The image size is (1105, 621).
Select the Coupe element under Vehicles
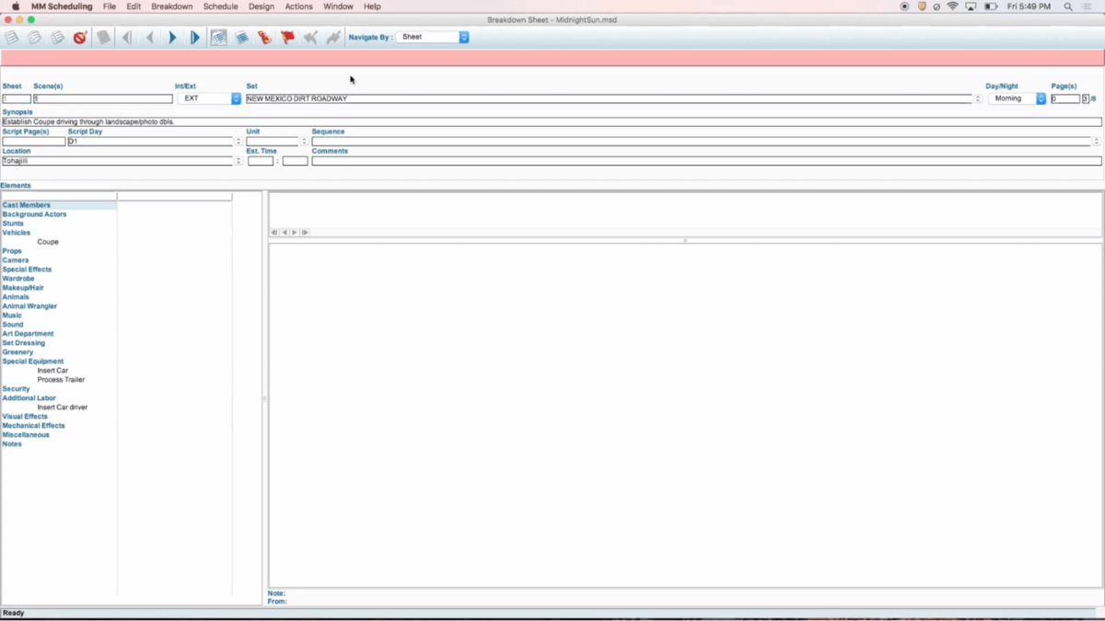48,242
